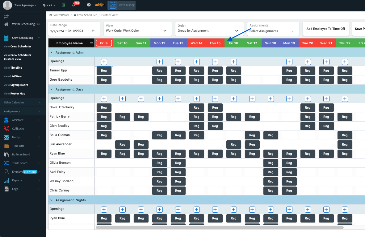
Task: Click the Bulletin Board icon
Action: [x=6, y=155]
